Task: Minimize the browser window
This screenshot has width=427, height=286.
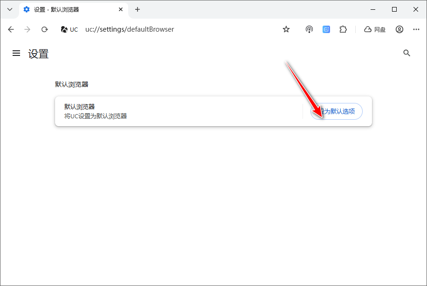Action: pyautogui.click(x=373, y=9)
